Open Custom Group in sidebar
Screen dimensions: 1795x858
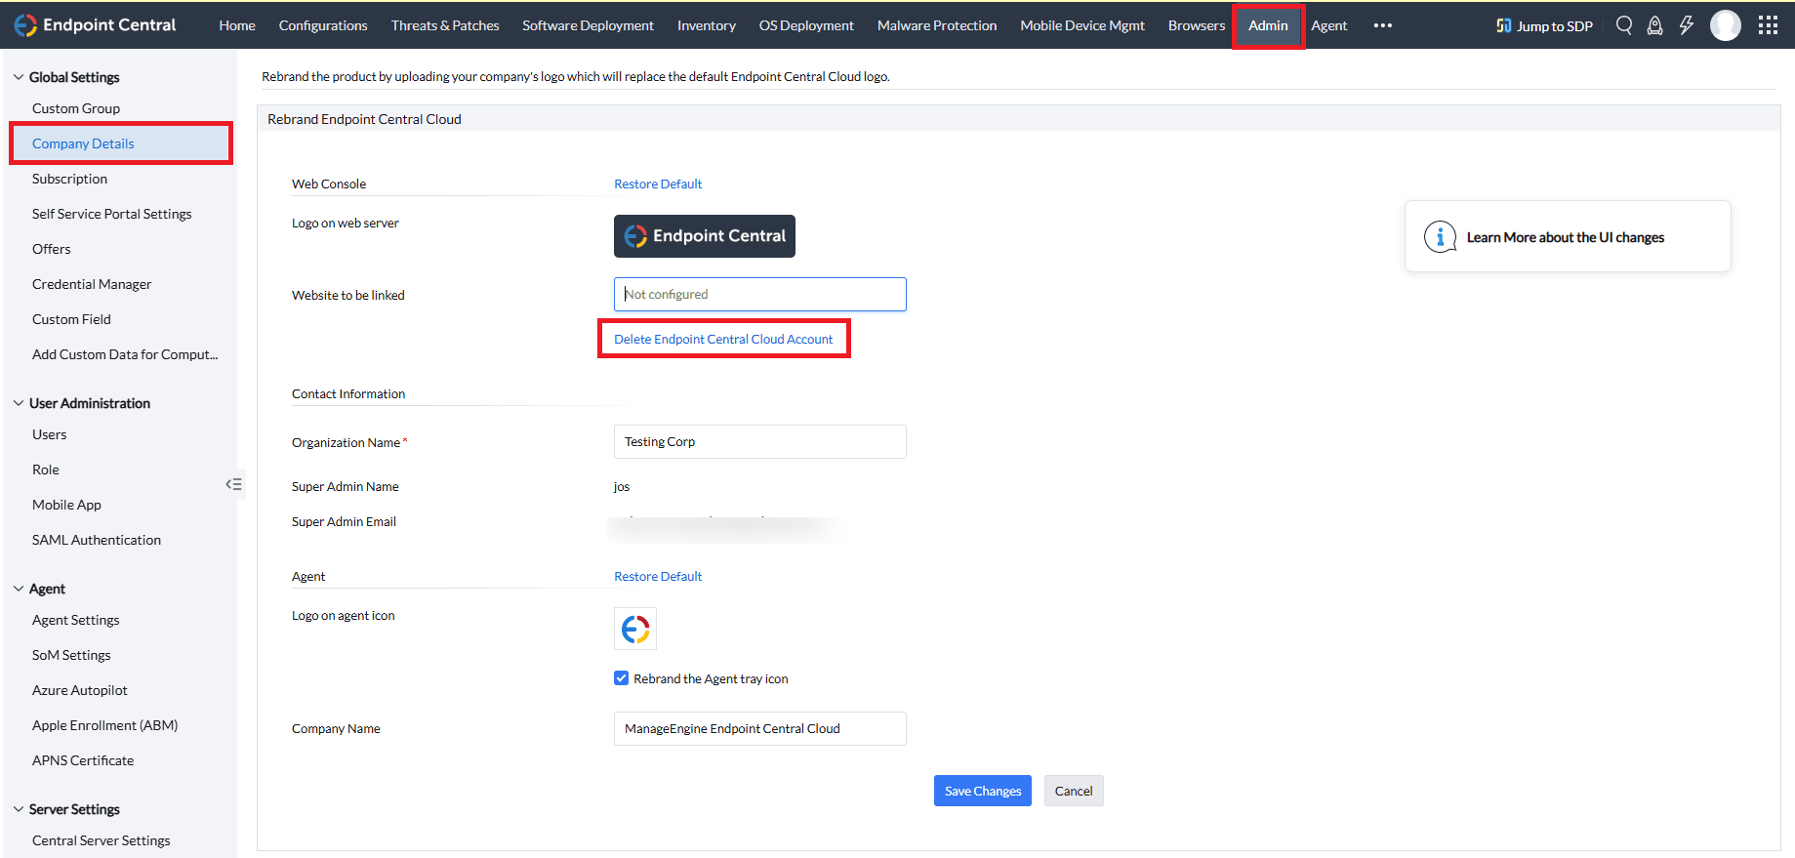click(x=76, y=108)
